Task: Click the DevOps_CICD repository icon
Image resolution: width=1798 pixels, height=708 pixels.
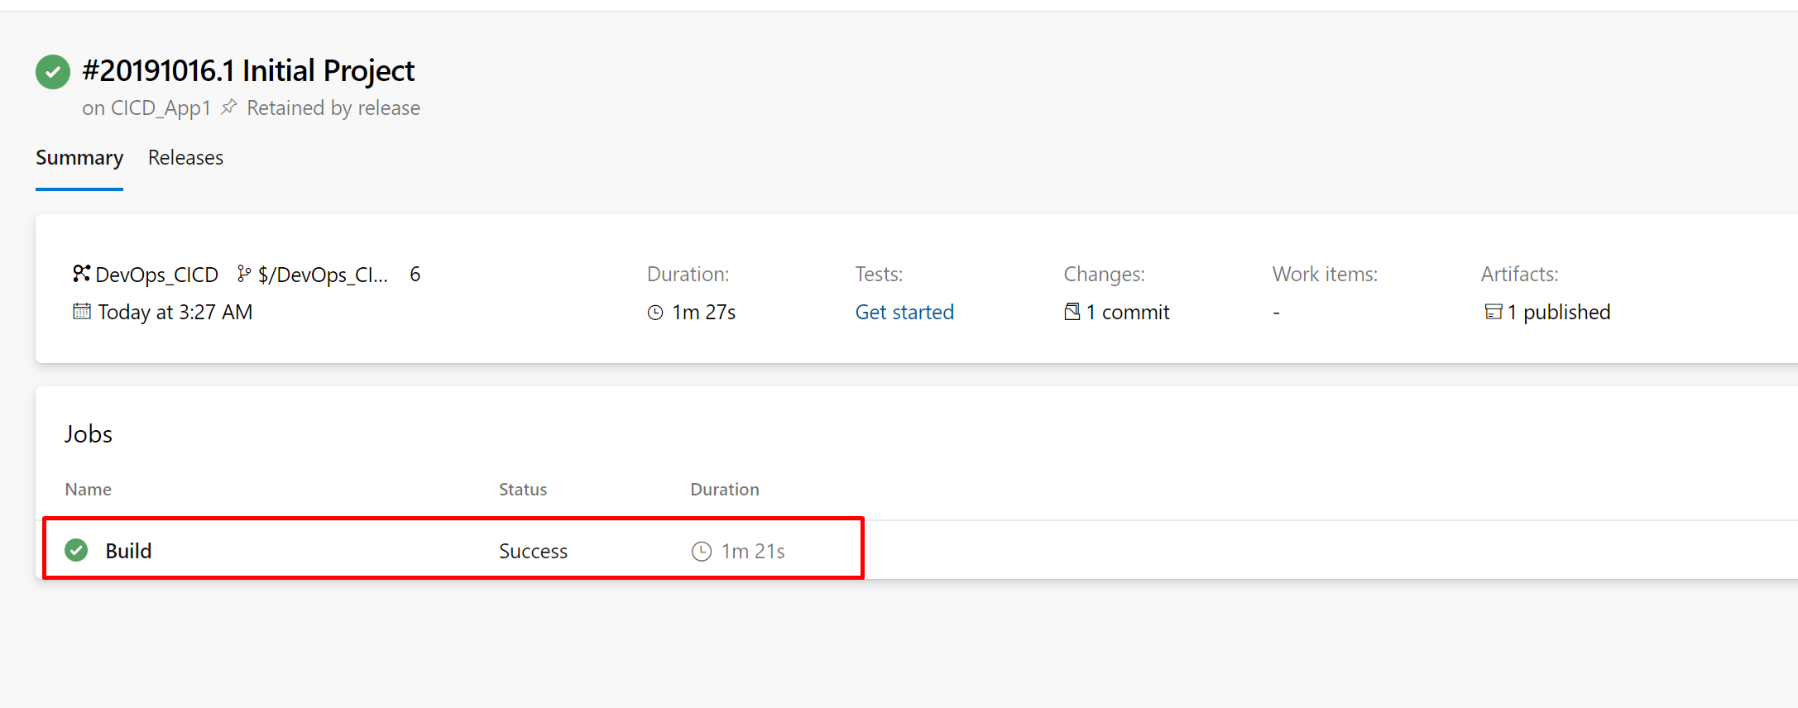Action: 81,274
